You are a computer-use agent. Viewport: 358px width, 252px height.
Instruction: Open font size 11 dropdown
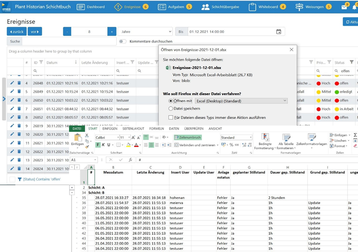(129, 137)
